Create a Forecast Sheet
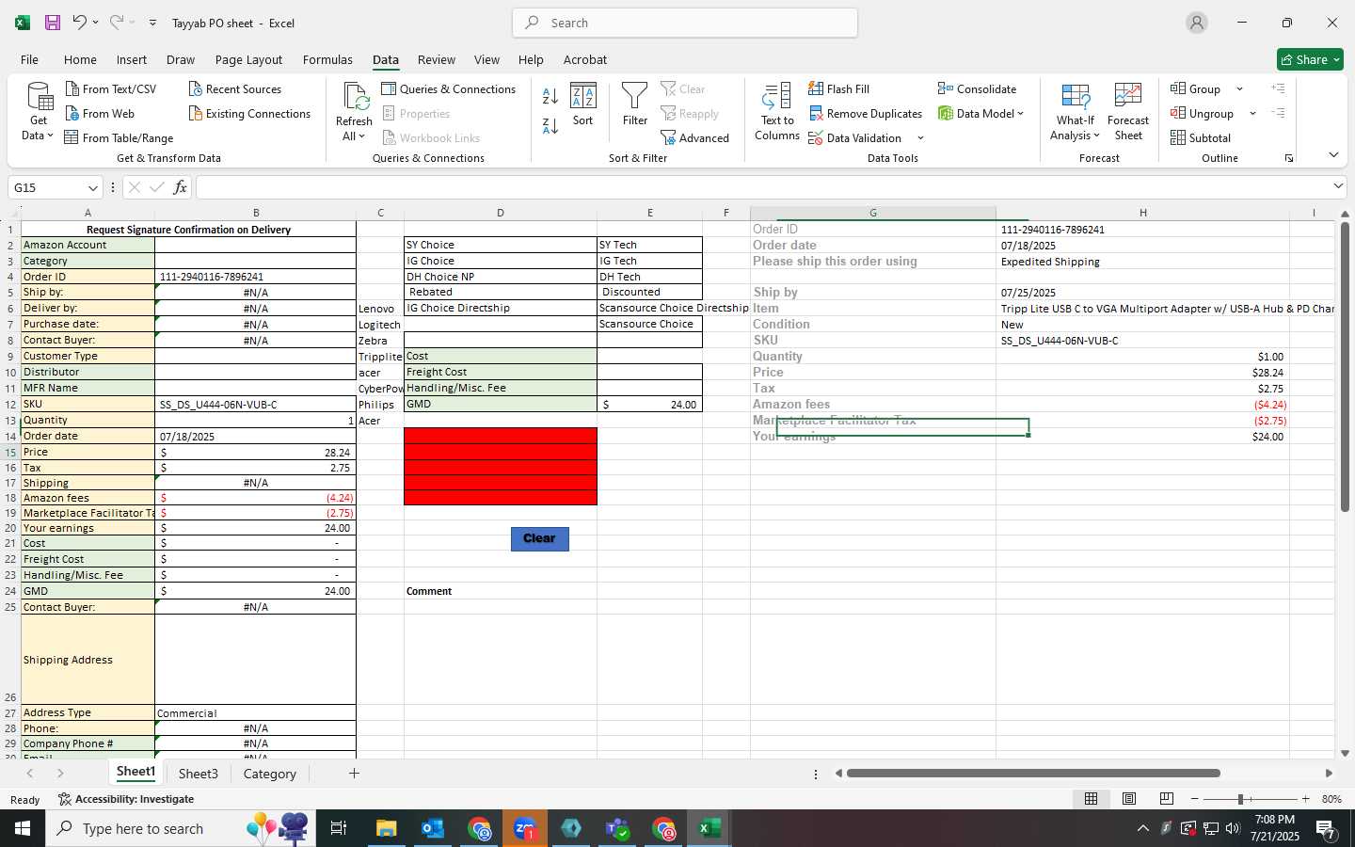1355x847 pixels. (1128, 112)
